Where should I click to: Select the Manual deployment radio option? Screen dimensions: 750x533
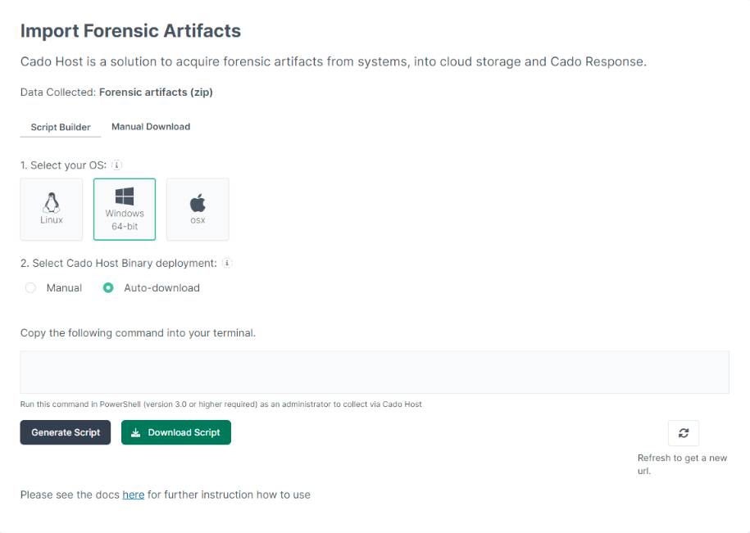(x=30, y=287)
